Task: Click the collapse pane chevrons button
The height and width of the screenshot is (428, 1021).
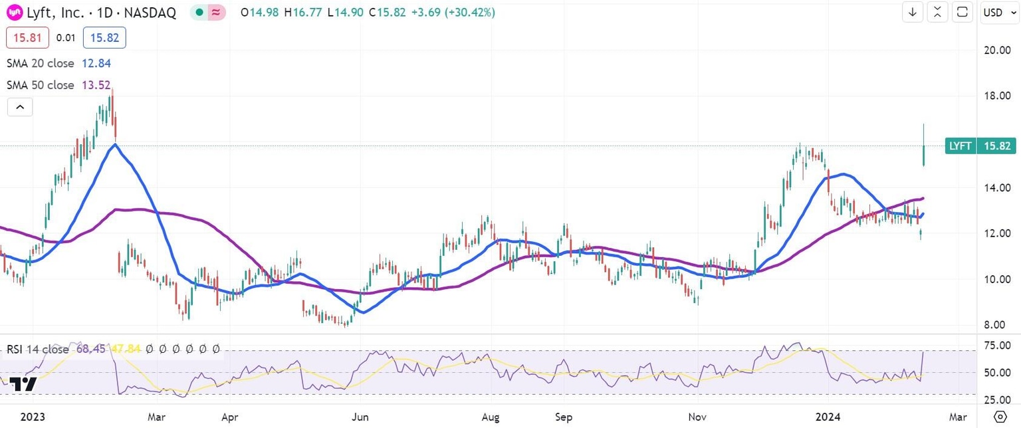Action: [x=937, y=12]
